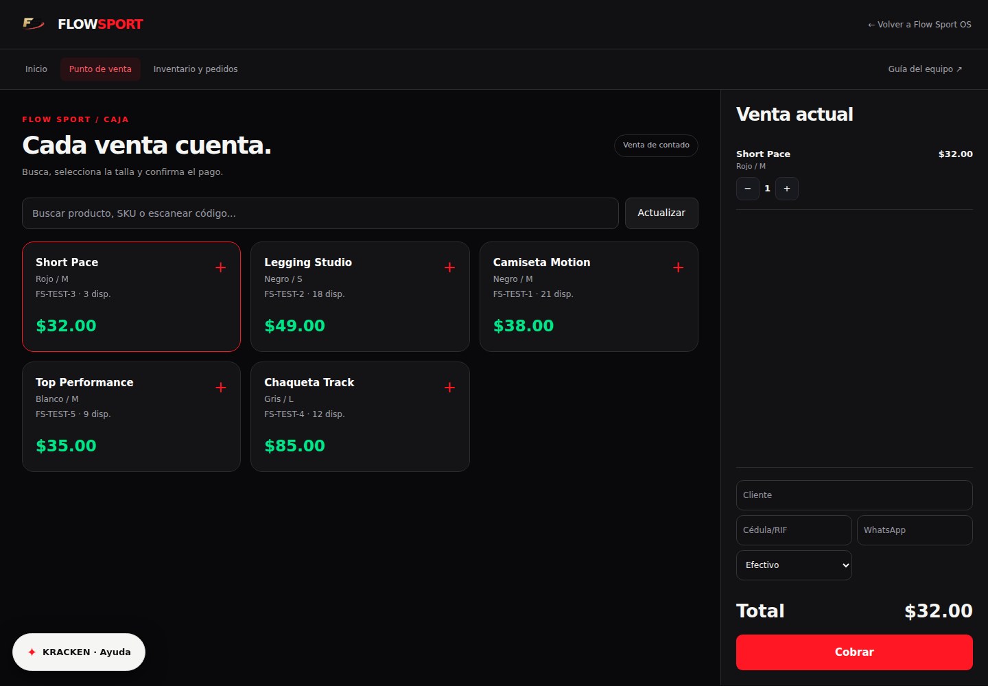This screenshot has width=988, height=686.
Task: Click the Short Pace $32.00 price
Action: pyautogui.click(x=66, y=326)
